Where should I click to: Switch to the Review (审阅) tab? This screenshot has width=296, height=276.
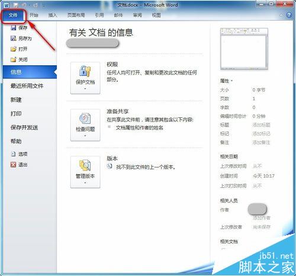[x=137, y=15]
